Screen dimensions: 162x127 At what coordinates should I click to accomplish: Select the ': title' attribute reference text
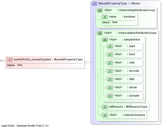point(131,79)
